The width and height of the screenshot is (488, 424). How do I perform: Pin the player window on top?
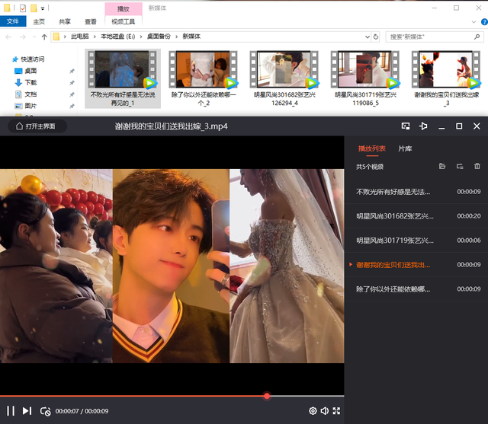423,126
